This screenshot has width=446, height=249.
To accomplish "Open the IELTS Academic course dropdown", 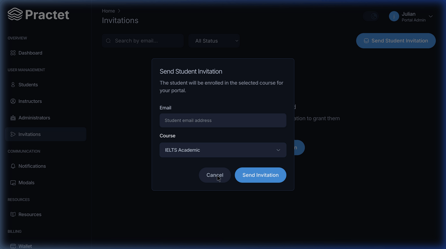I will (223, 150).
